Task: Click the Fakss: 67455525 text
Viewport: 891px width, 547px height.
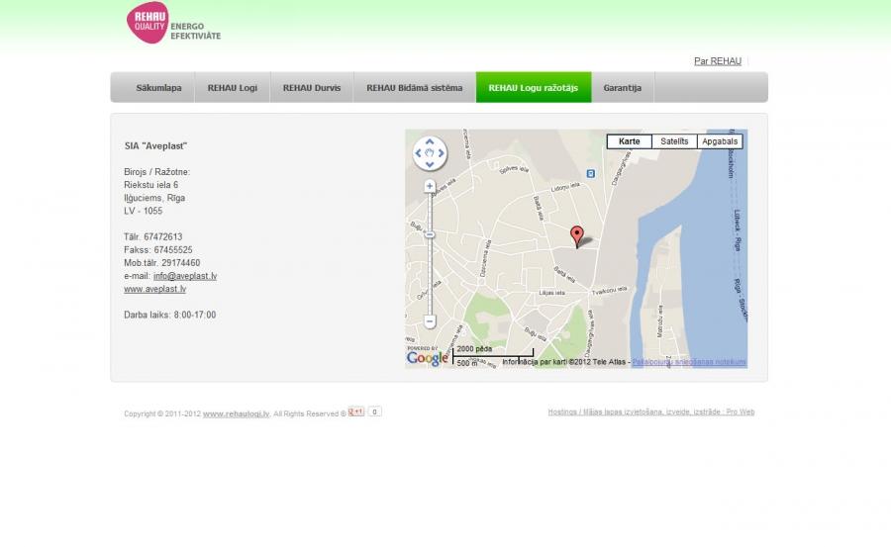Action: click(158, 250)
